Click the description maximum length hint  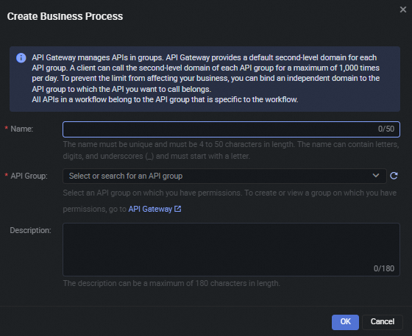click(x=171, y=284)
